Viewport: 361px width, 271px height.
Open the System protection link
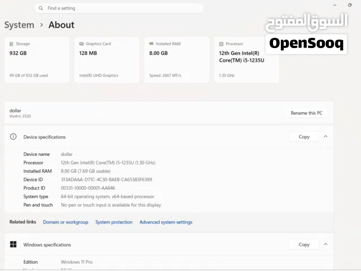114,222
